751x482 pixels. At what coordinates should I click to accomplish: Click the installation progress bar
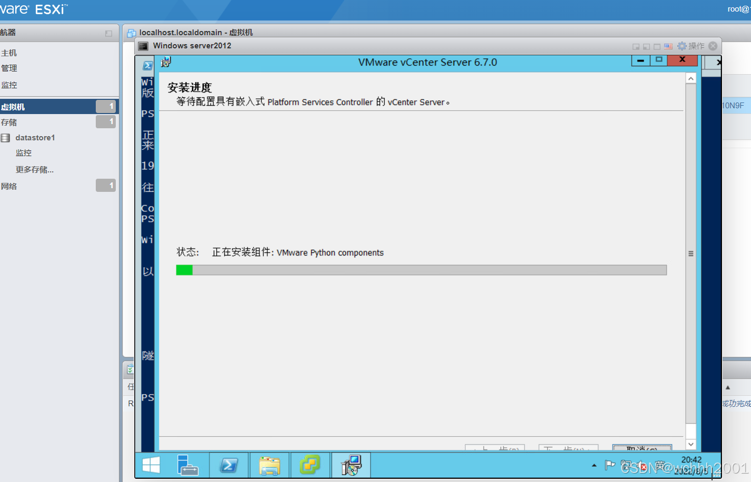421,270
